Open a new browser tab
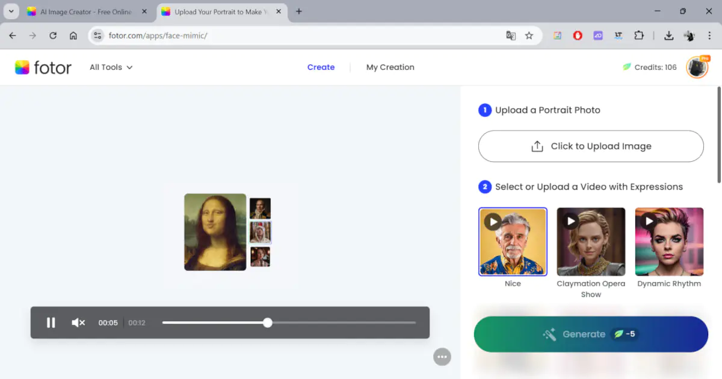This screenshot has width=722, height=379. 299,11
